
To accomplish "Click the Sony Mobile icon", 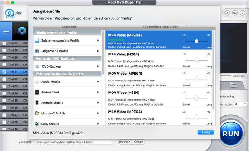I will tap(37, 124).
